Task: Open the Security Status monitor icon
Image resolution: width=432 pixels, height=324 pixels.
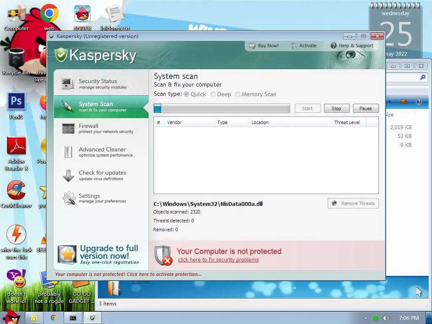Action: coord(68,84)
